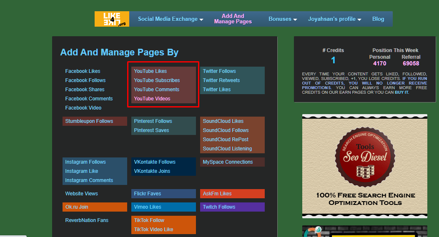The height and width of the screenshot is (237, 439).
Task: Select Facebook Likes link
Action: tap(83, 71)
